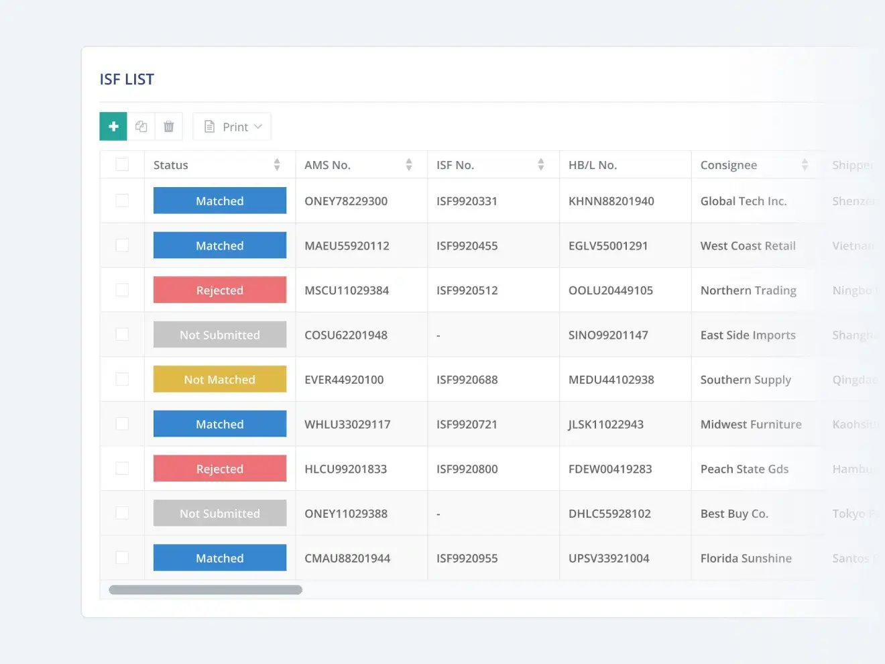Sort by the AMS No. column arrows
Image resolution: width=885 pixels, height=664 pixels.
pos(409,165)
